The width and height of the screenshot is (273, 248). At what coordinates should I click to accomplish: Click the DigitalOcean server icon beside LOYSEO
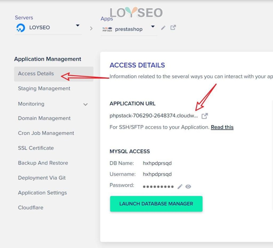click(x=21, y=28)
